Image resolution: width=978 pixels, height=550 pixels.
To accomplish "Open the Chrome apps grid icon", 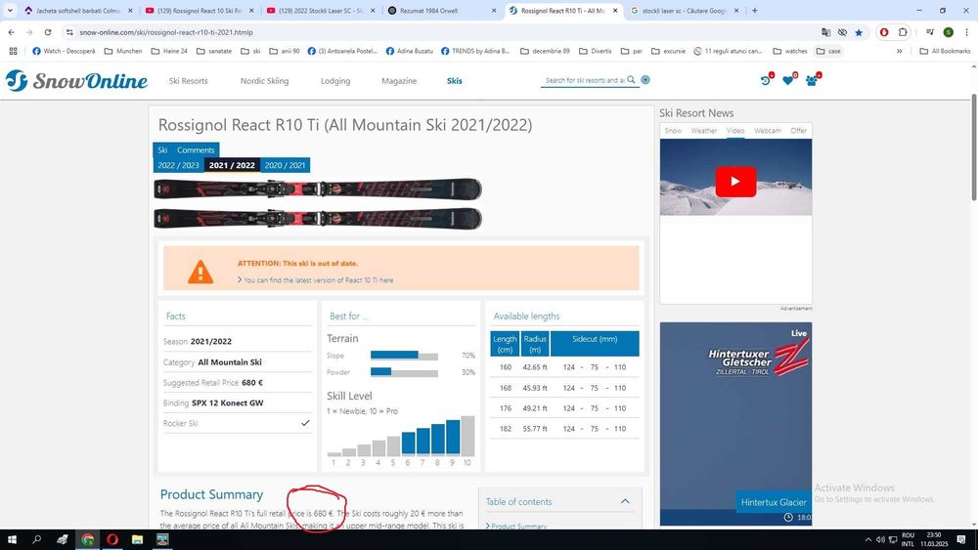I will pos(13,51).
